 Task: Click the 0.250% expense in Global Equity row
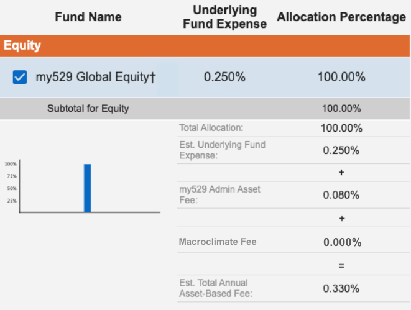point(224,77)
